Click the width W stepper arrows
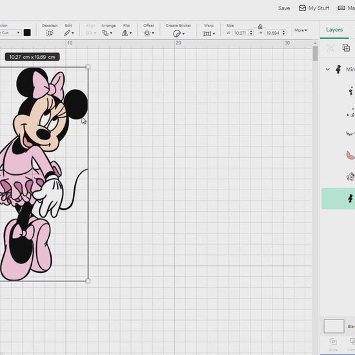This screenshot has height=355, width=355. [x=251, y=33]
